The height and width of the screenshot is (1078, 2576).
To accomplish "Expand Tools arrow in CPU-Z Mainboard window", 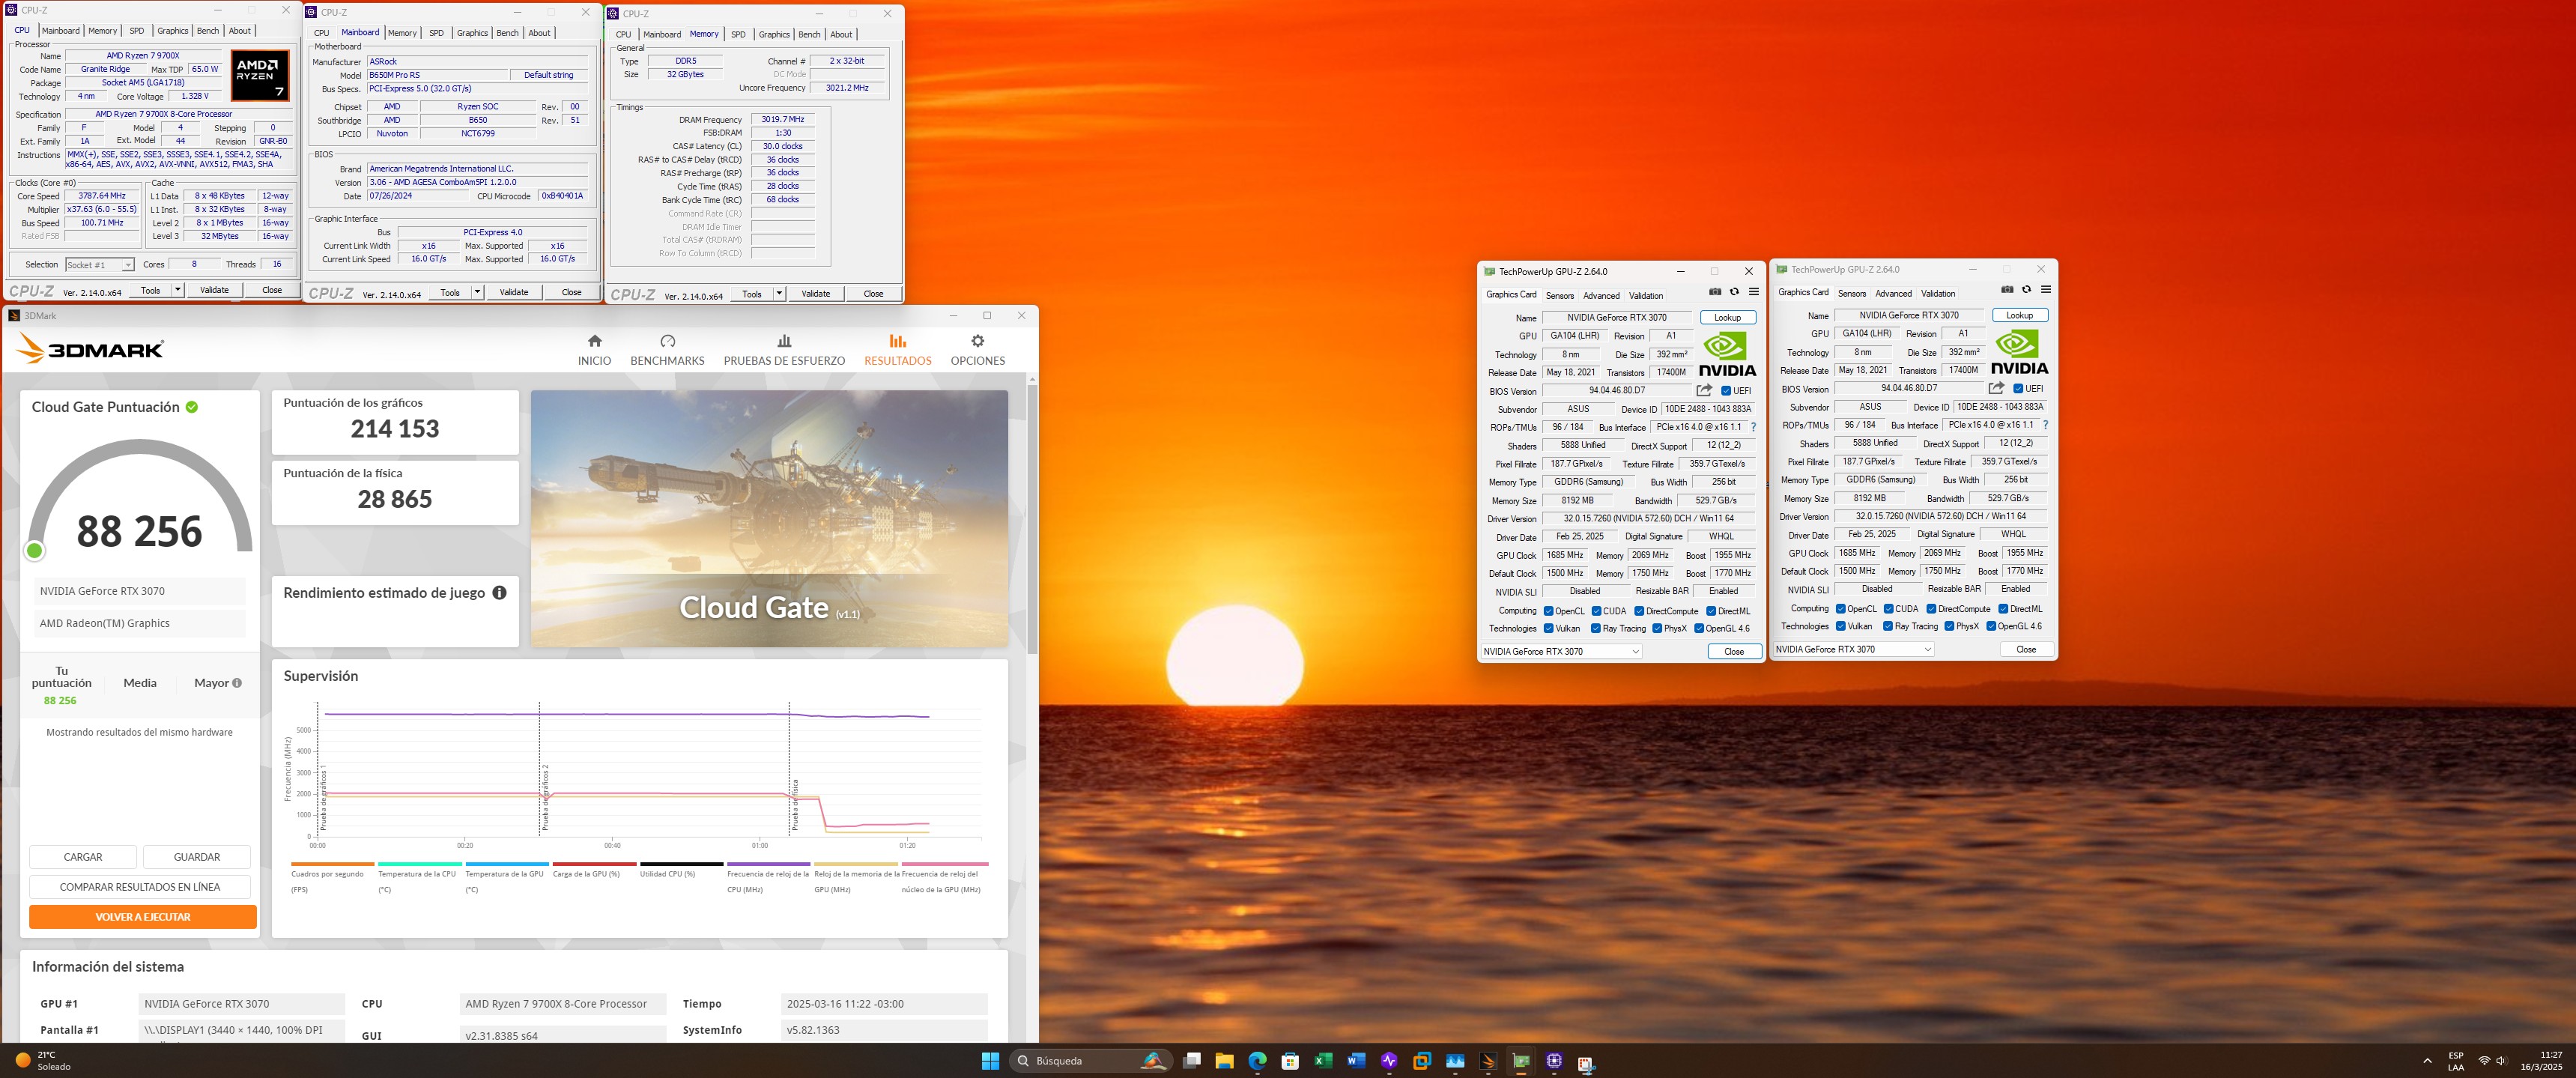I will pyautogui.click(x=477, y=293).
